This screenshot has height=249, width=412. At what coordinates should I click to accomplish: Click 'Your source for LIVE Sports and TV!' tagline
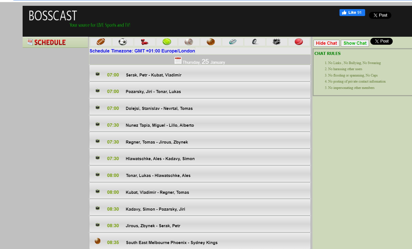tap(100, 25)
